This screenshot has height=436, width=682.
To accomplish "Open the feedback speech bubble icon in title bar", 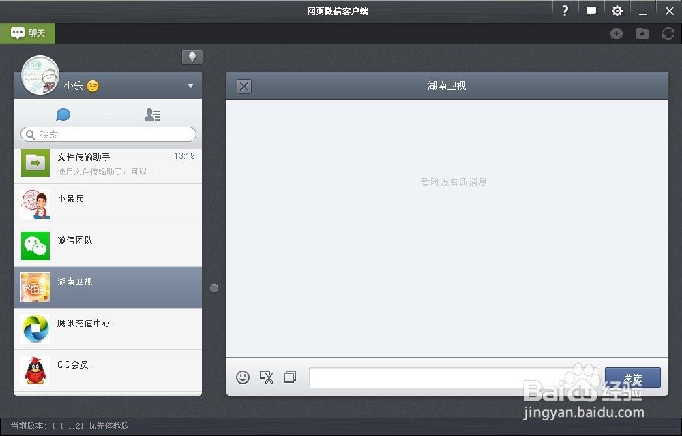I will [591, 11].
